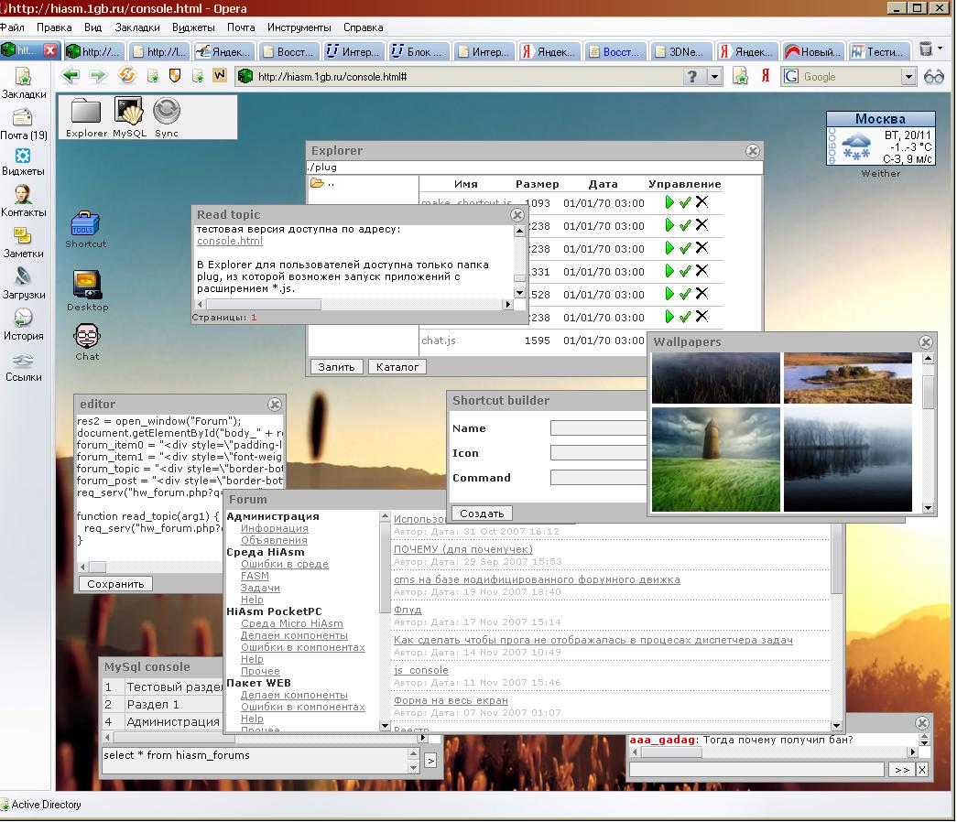957x822 pixels.
Task: Open the Инструменты menu
Action: coord(299,27)
